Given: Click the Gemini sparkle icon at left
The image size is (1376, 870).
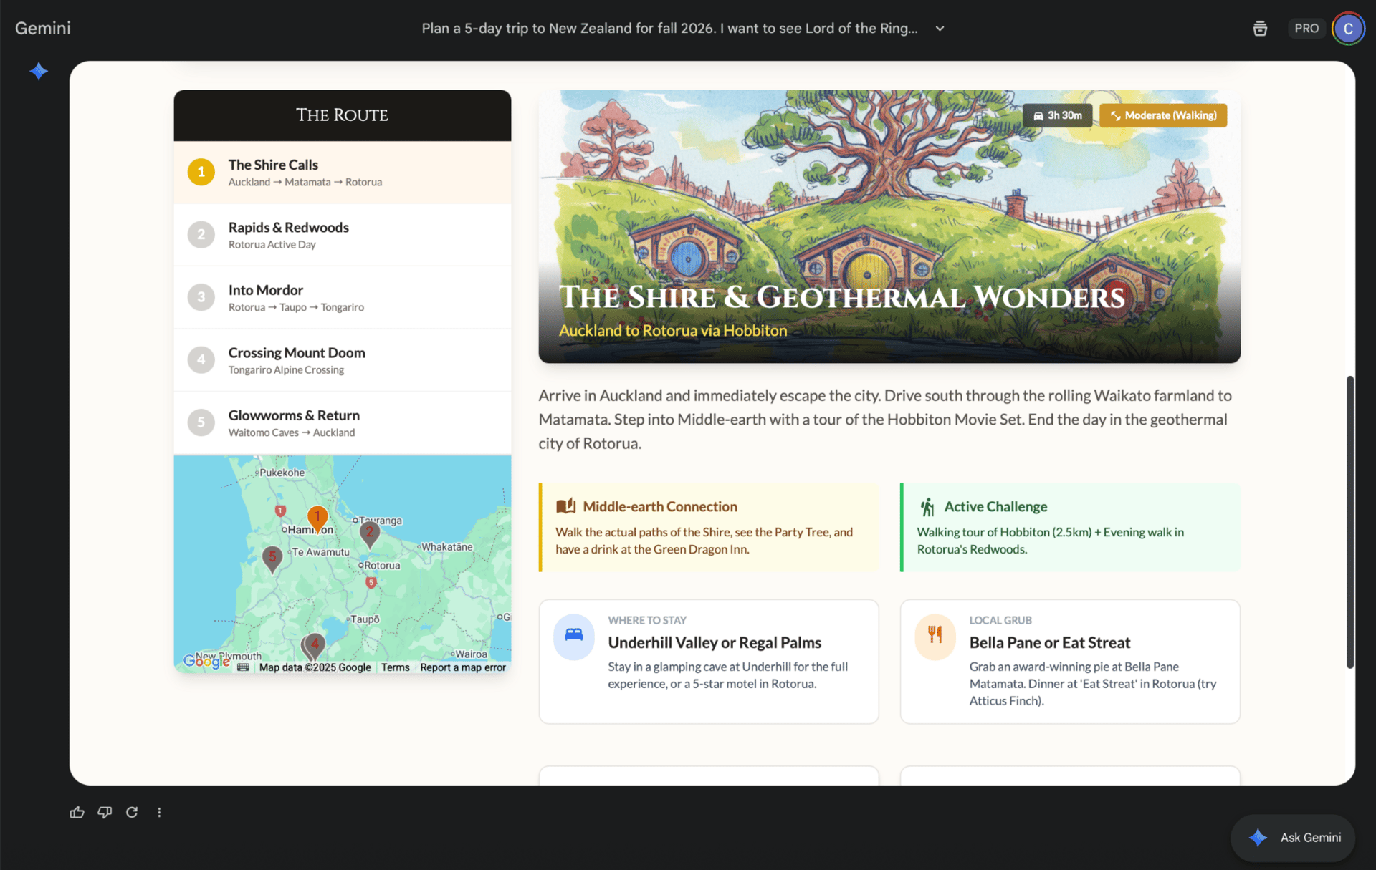Looking at the screenshot, I should coord(39,71).
